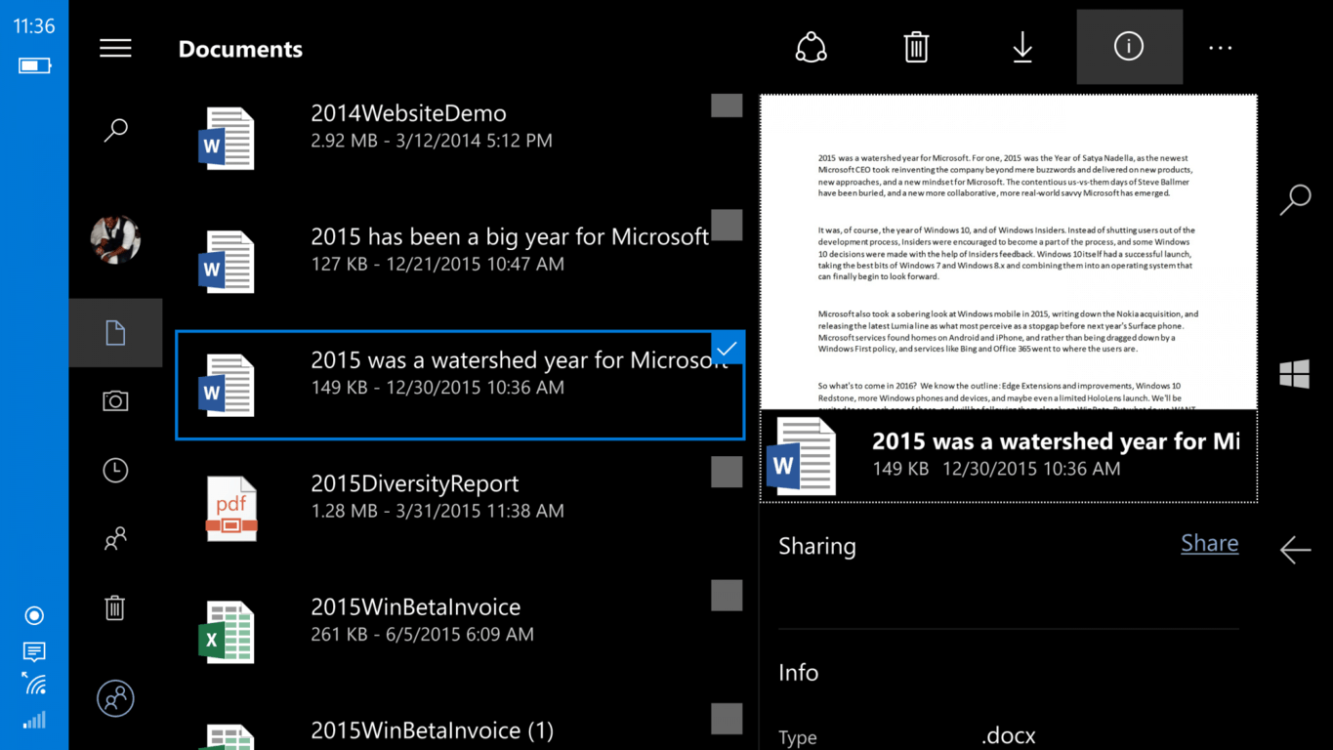This screenshot has width=1333, height=750.
Task: Open Recent files clock icon
Action: coord(115,470)
